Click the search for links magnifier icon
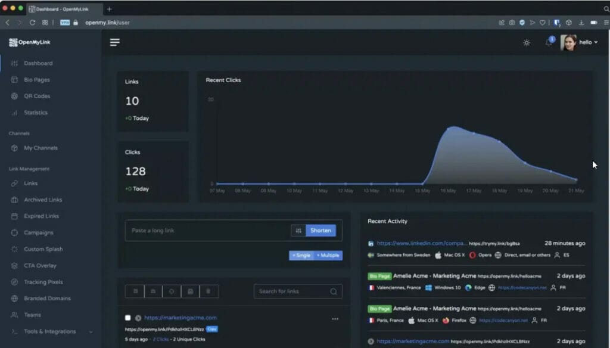 [x=334, y=291]
